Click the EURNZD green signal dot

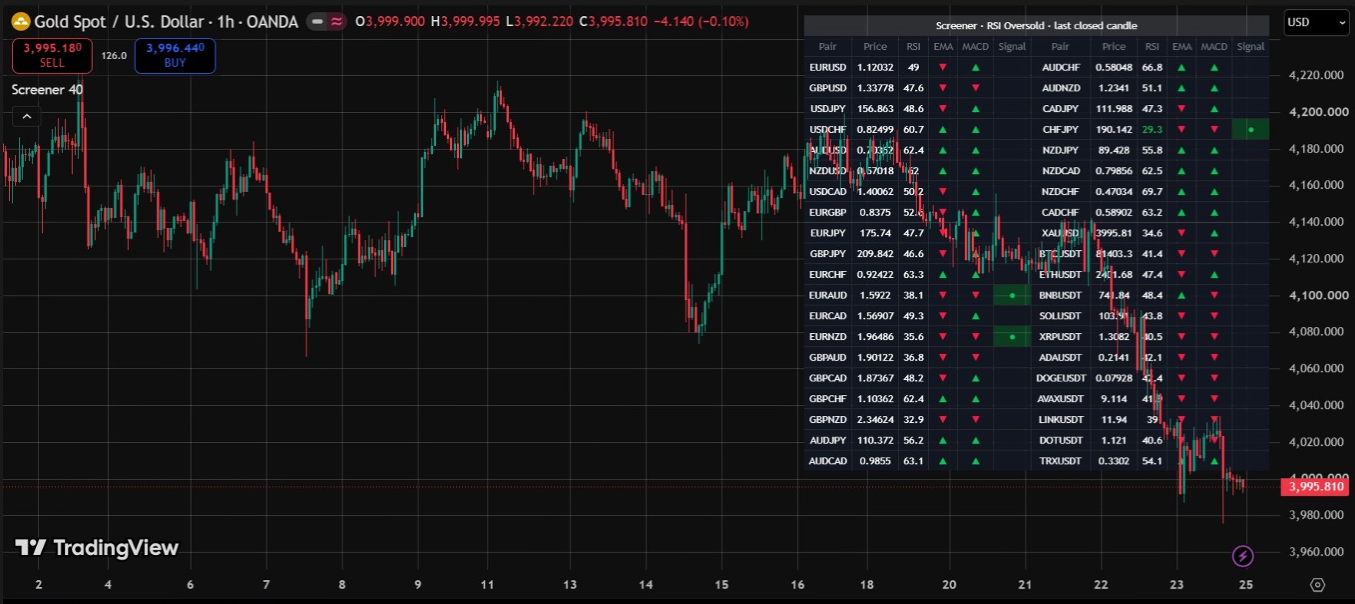point(1012,337)
